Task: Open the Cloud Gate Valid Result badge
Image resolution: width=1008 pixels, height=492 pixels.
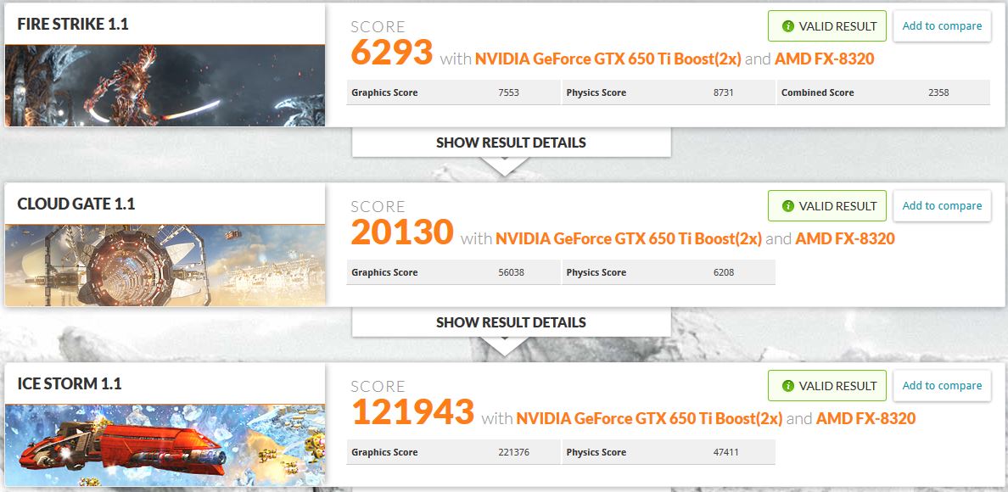Action: 827,206
